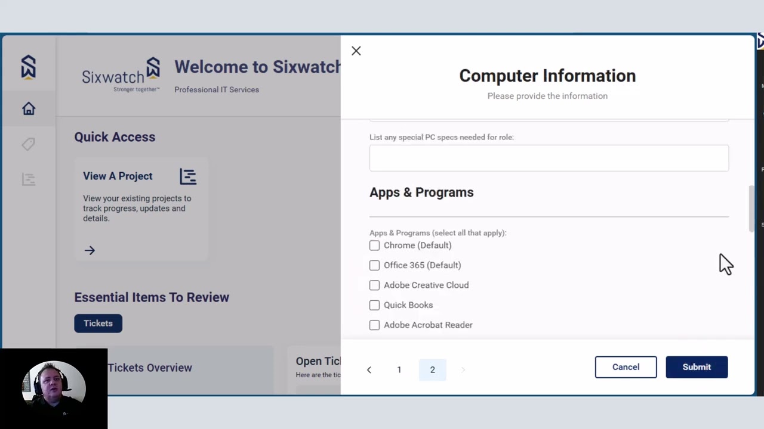Switch to form page 1

[399, 370]
